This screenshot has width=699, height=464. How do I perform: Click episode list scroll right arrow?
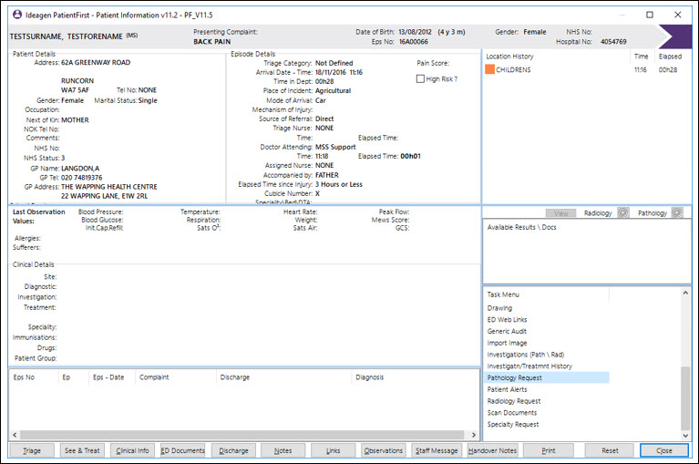click(473, 435)
